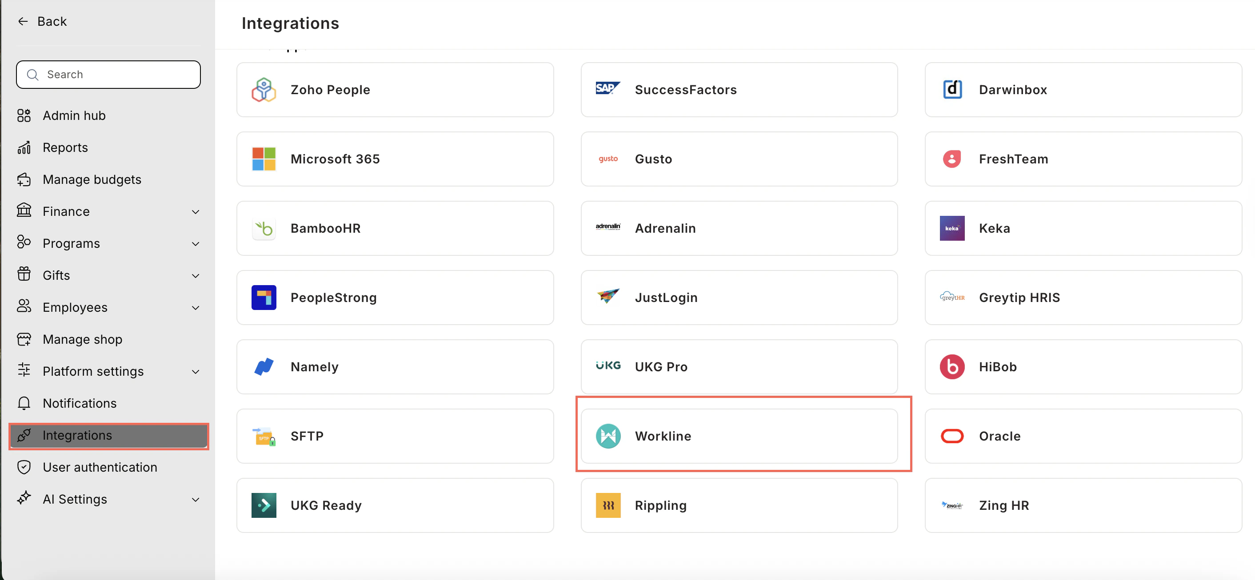Image resolution: width=1255 pixels, height=580 pixels.
Task: Click the Gusto logo icon
Action: coord(608,159)
